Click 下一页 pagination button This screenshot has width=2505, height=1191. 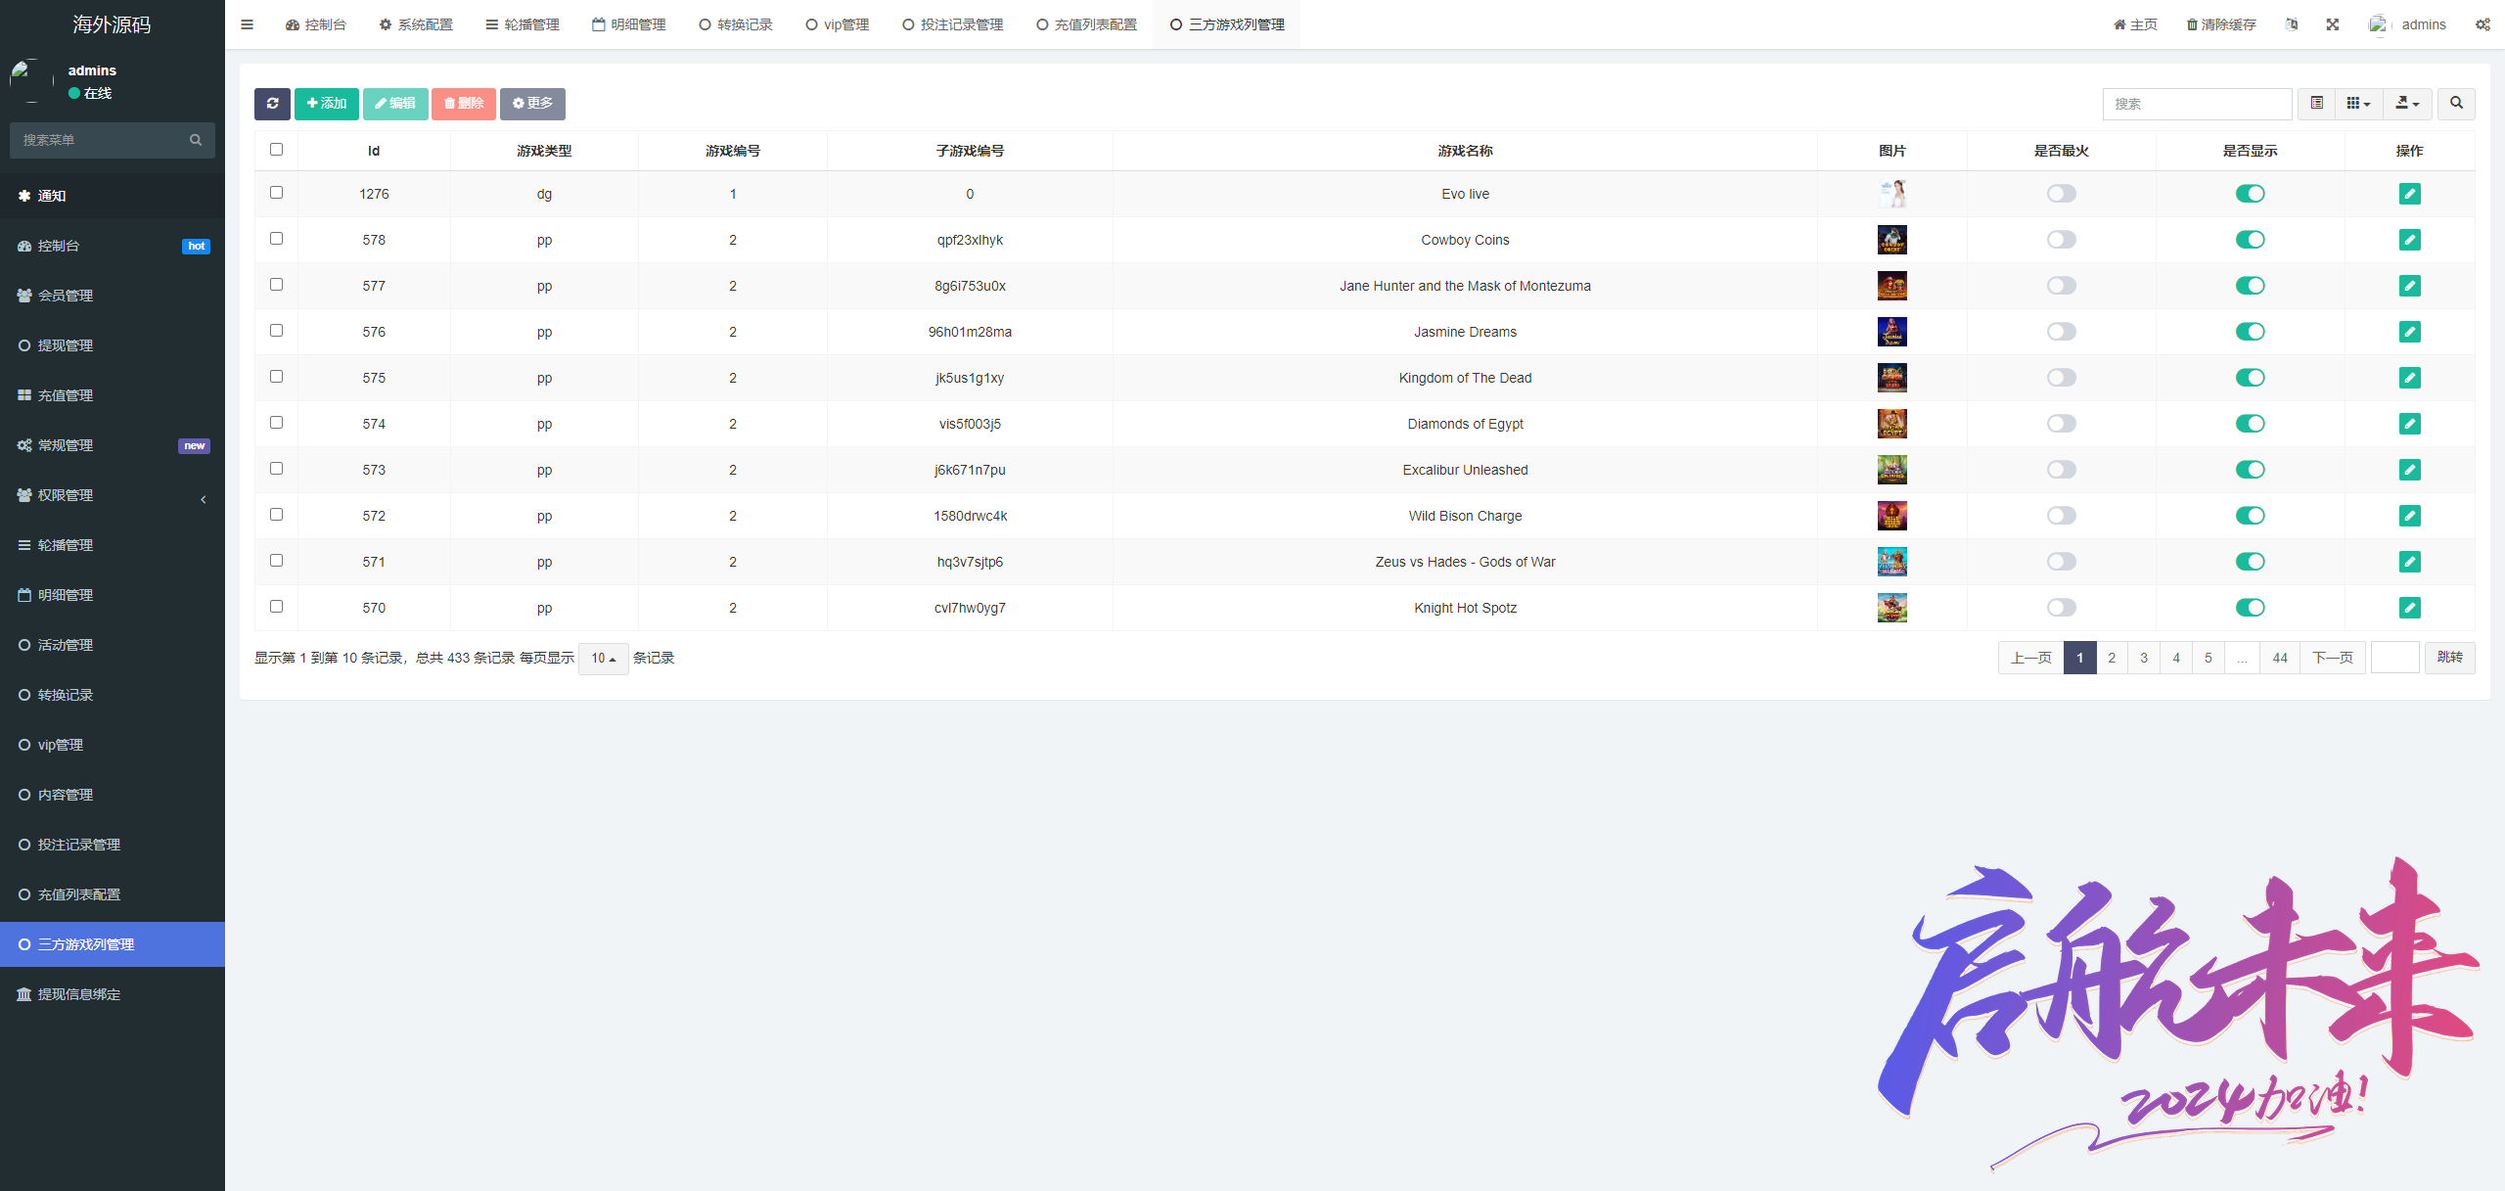point(2333,659)
